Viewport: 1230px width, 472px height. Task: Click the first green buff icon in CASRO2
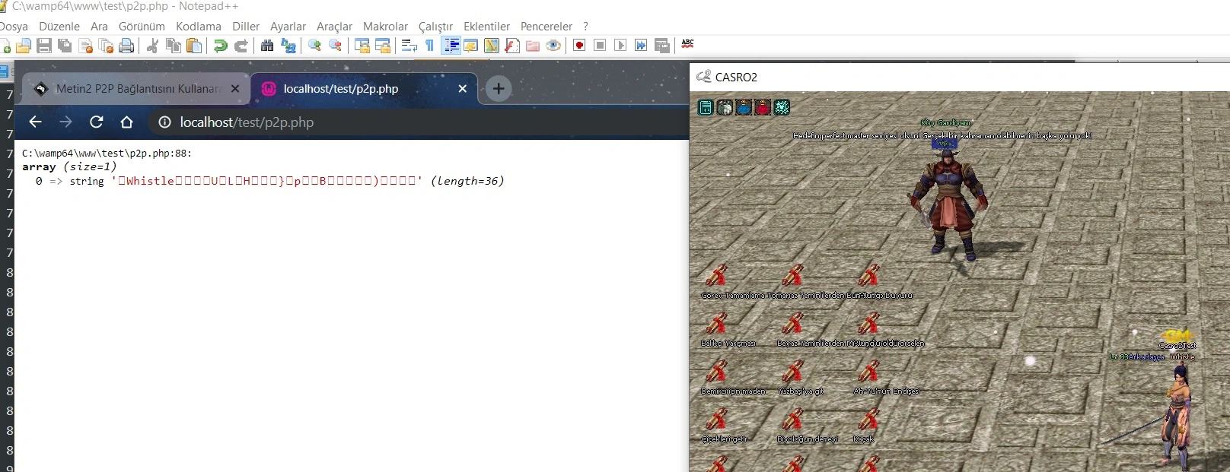click(706, 108)
